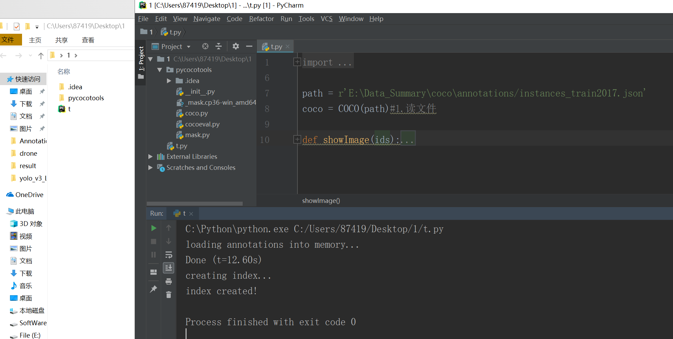Select pycocotools folder in Explorer file list

tap(82, 98)
